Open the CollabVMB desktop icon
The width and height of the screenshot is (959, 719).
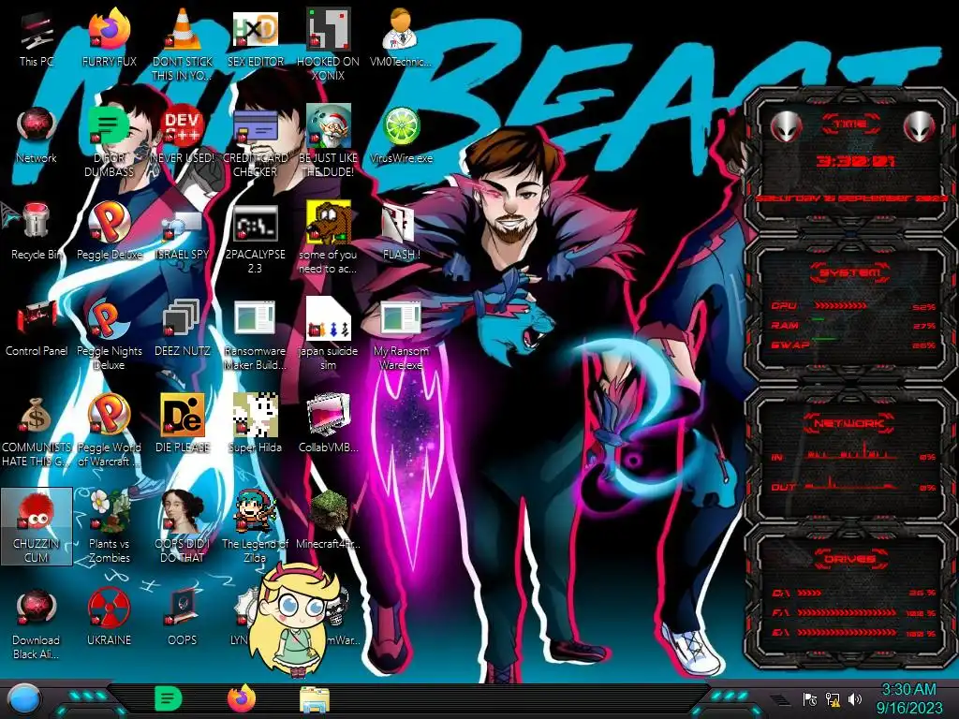click(x=329, y=425)
